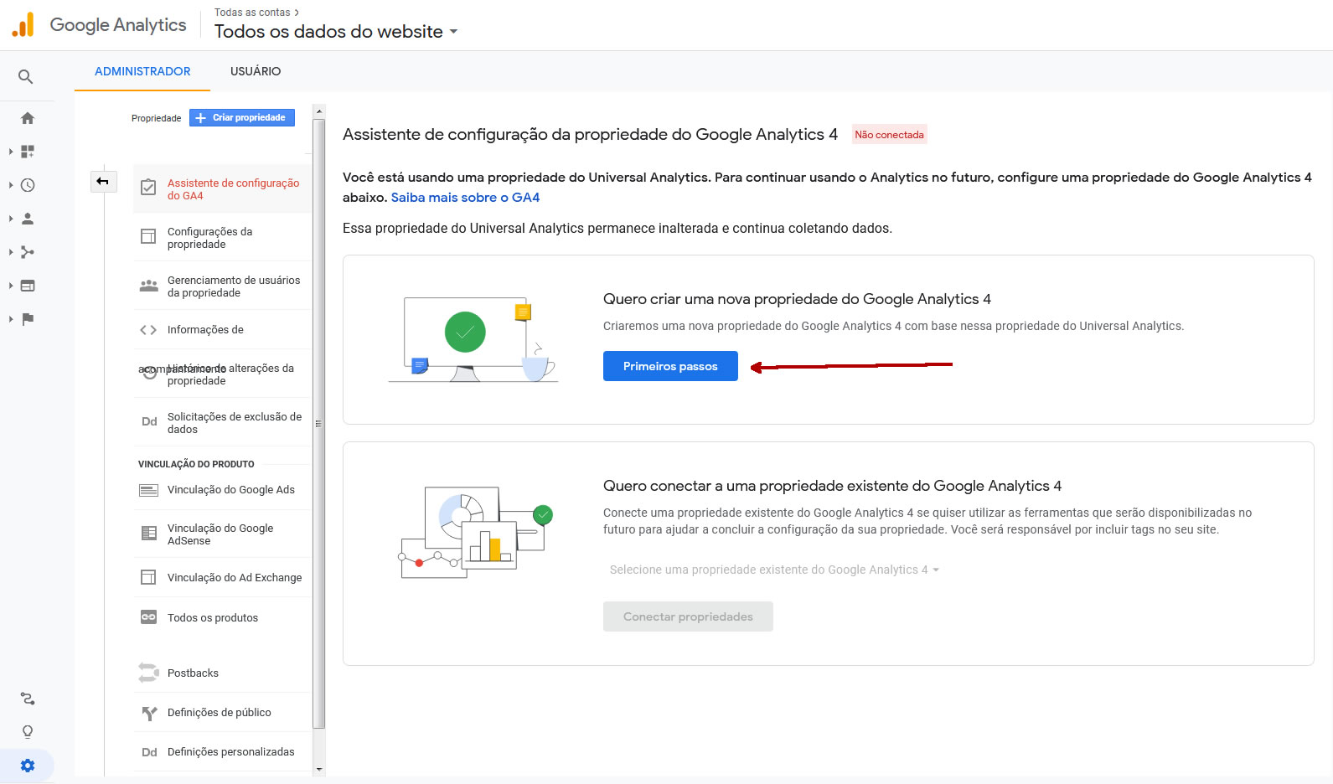This screenshot has height=784, width=1333.
Task: Click the property column scrollbar up arrow
Action: [318, 111]
